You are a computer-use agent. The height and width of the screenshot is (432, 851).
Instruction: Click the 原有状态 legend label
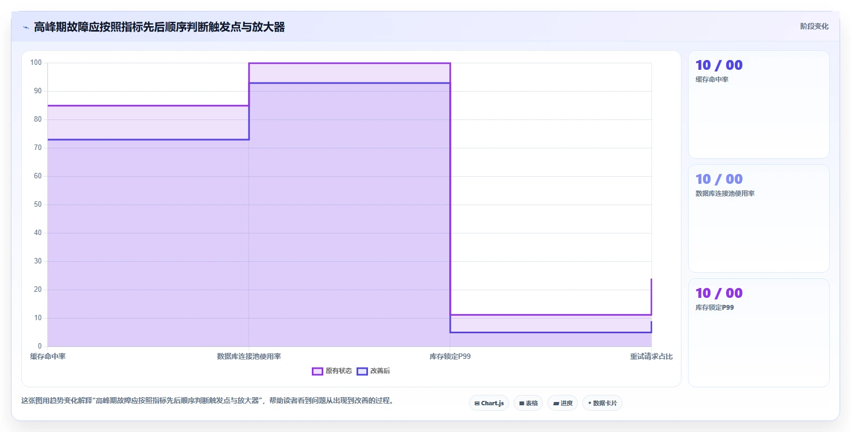click(x=339, y=371)
